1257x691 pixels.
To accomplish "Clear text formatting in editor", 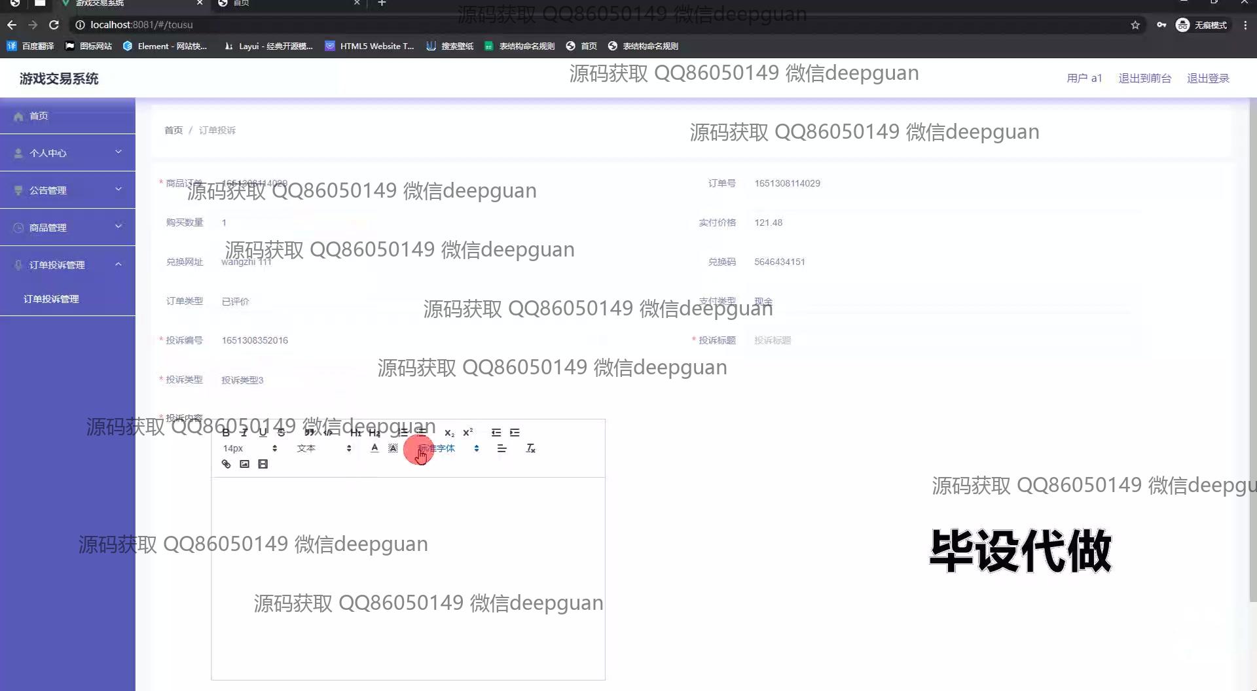I will [x=530, y=448].
